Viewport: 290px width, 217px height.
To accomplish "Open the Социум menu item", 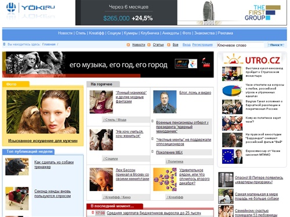I will (114, 33).
